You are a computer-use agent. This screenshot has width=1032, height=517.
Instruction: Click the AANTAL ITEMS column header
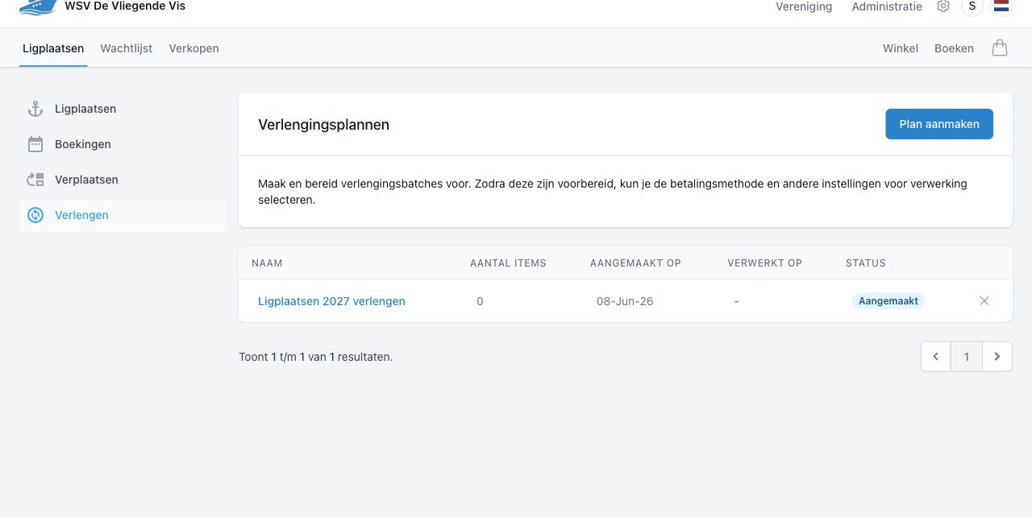pyautogui.click(x=508, y=263)
